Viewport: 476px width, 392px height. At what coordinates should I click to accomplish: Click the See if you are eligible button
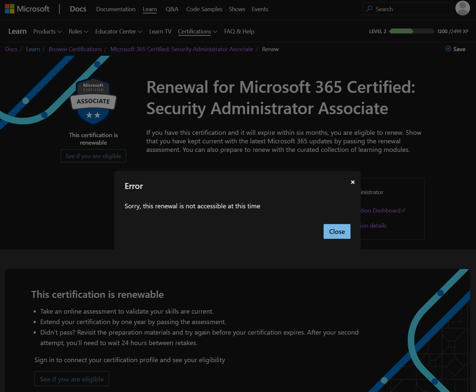point(93,156)
